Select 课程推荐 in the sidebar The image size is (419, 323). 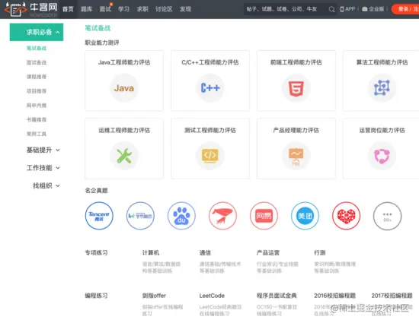37,77
